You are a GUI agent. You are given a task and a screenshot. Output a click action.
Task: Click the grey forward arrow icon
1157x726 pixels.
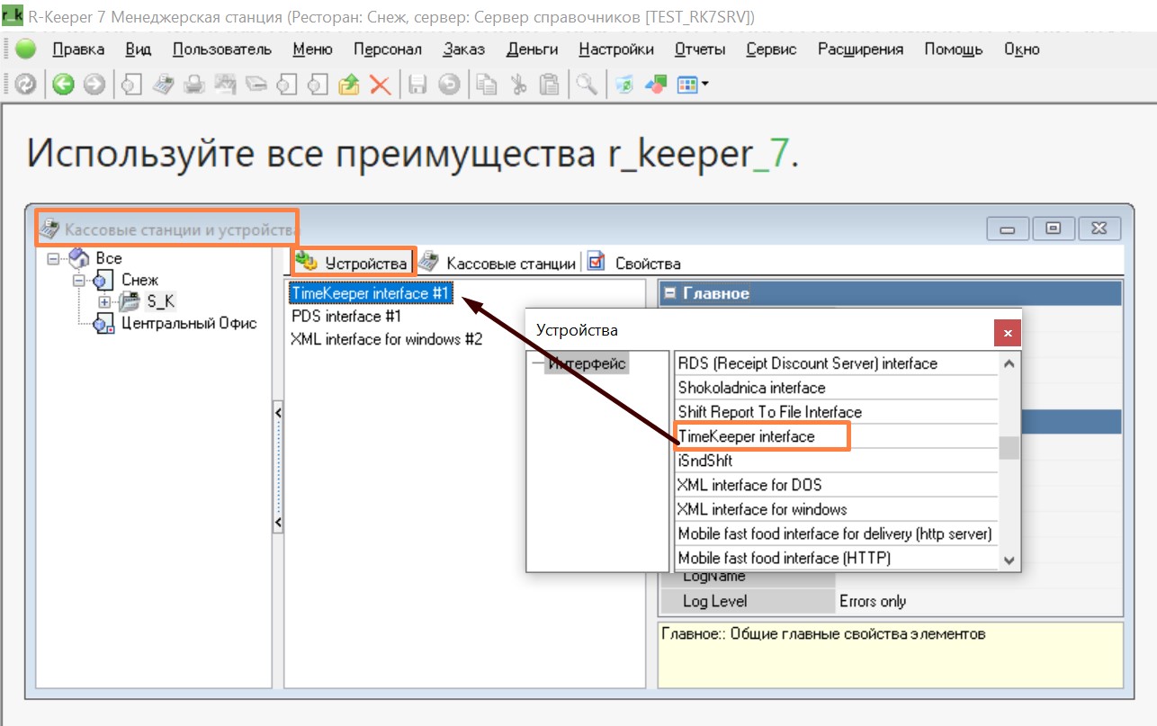click(x=94, y=85)
